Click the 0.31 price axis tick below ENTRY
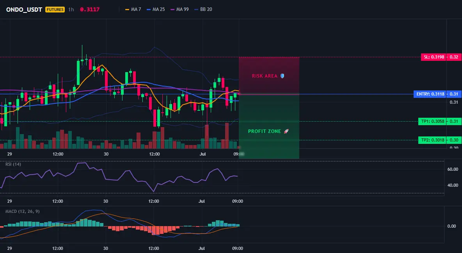 pos(454,102)
